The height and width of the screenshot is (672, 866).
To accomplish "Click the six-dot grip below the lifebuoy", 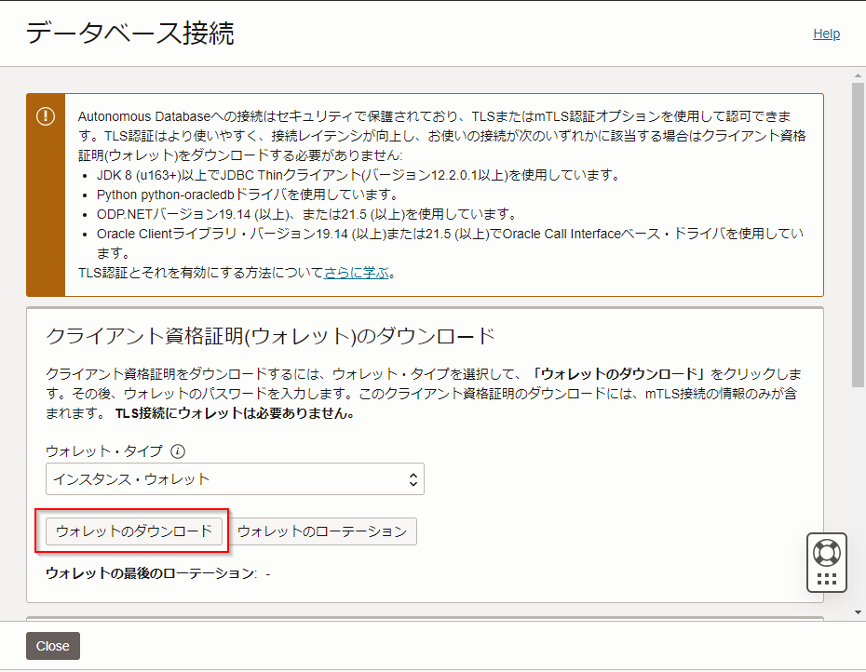I will tap(826, 580).
